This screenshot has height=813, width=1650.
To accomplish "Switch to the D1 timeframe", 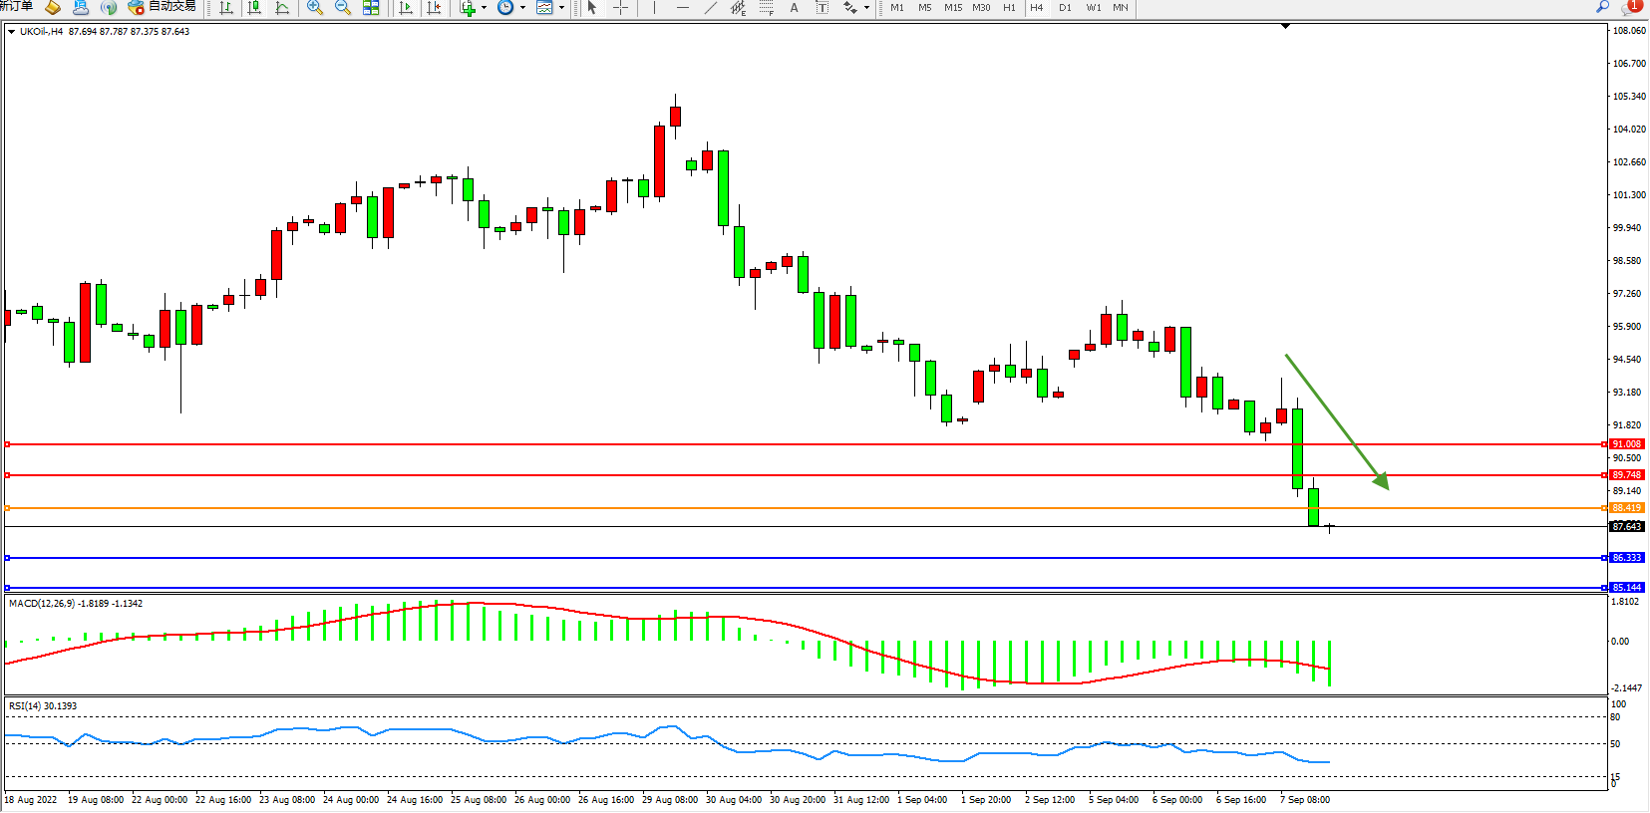I will [x=1065, y=8].
